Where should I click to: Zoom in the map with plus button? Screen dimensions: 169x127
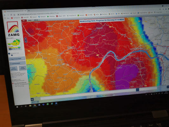click(x=26, y=39)
